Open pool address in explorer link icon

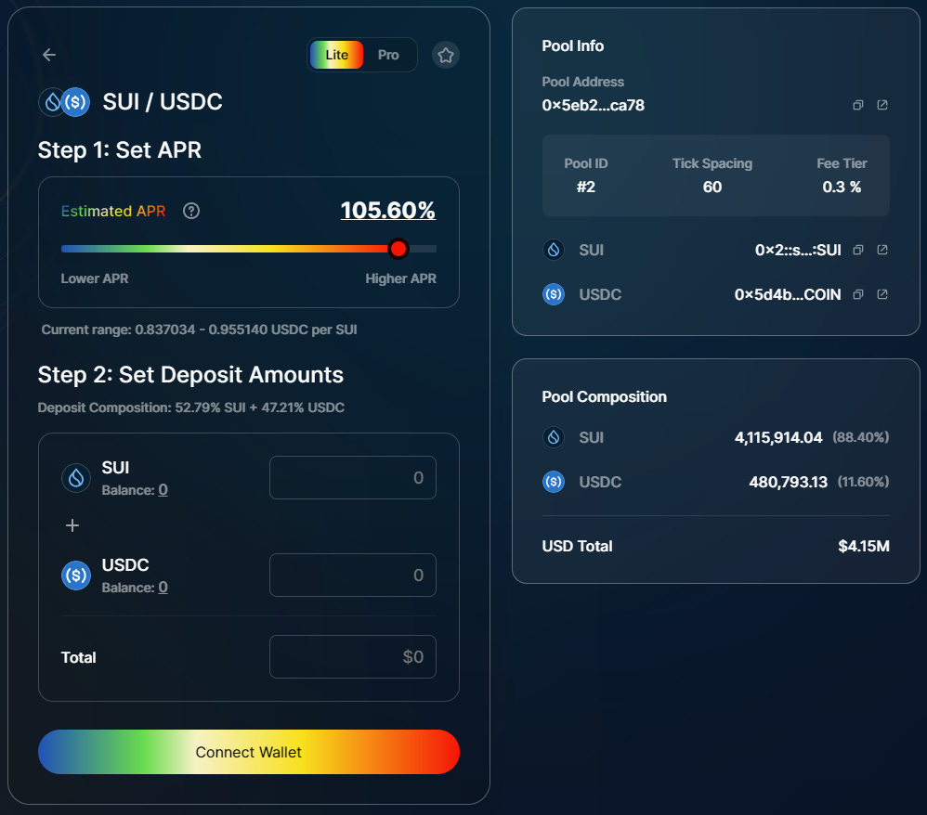882,105
